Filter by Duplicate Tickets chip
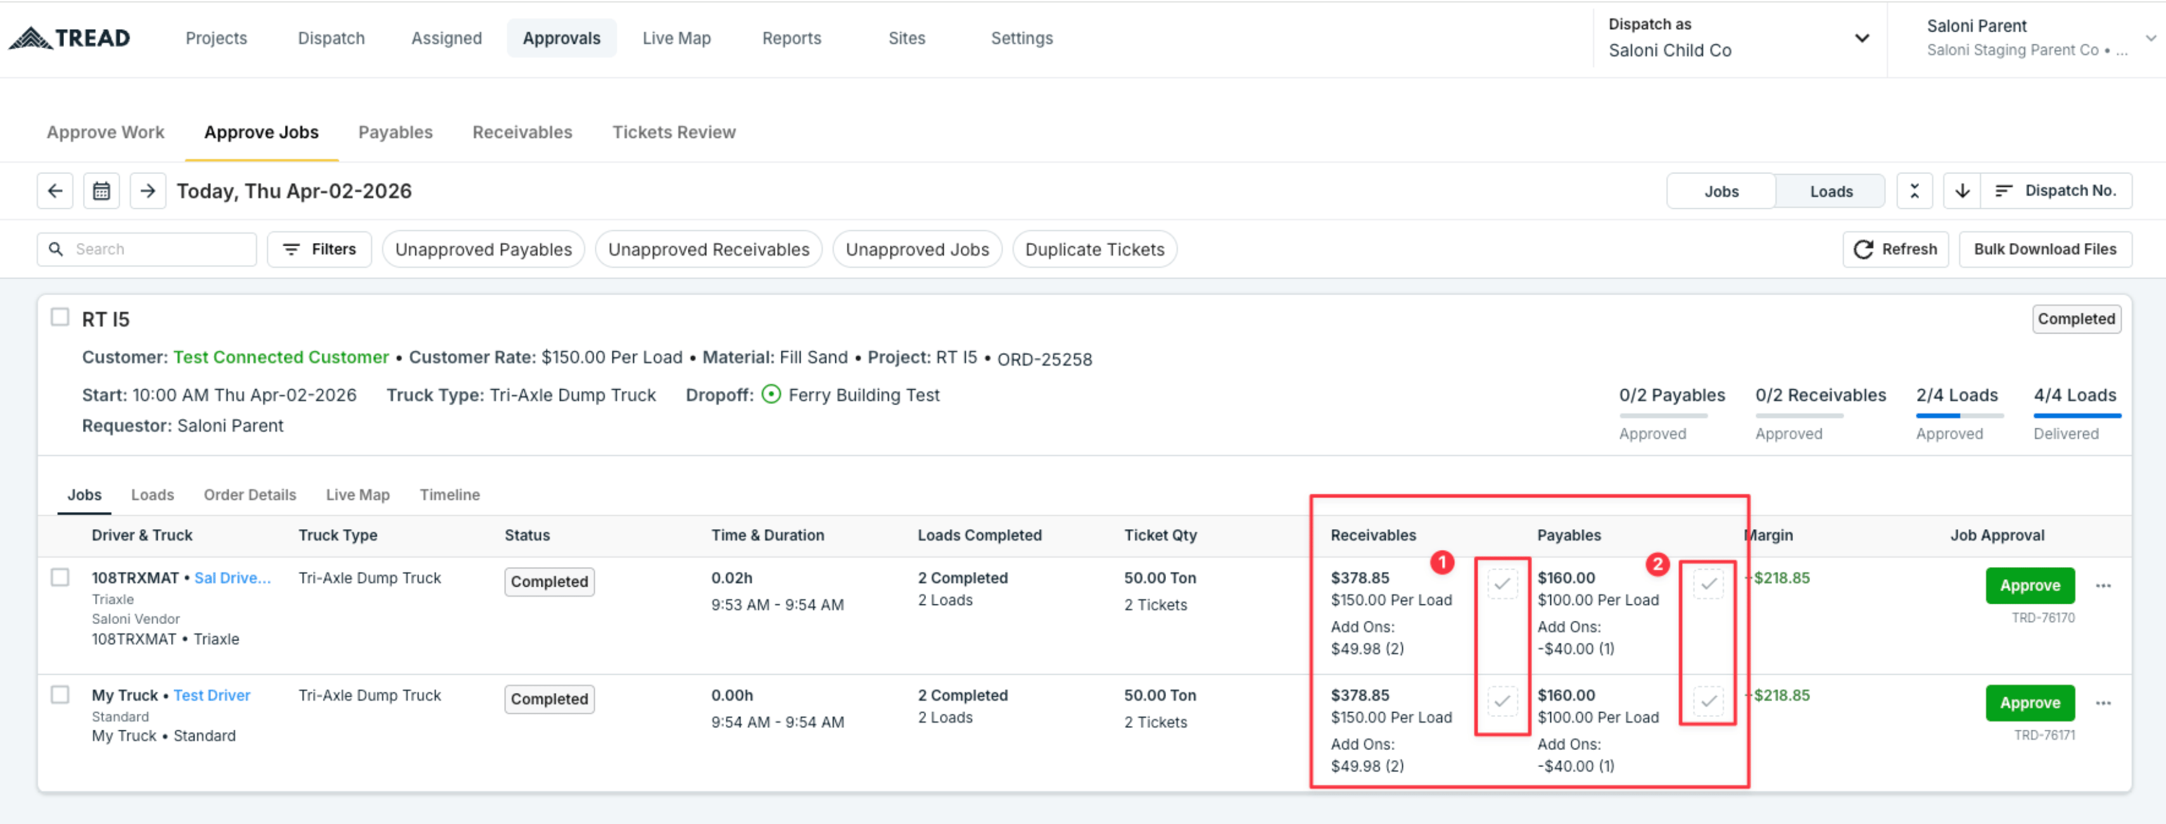Image resolution: width=2166 pixels, height=824 pixels. click(1095, 249)
